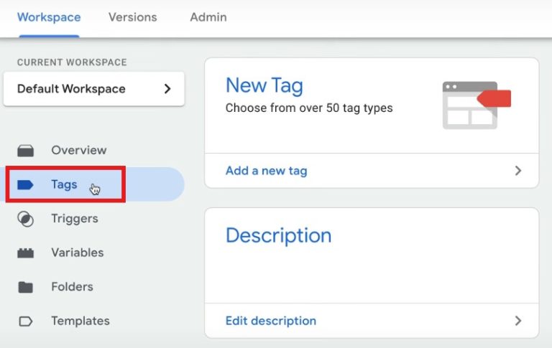Open the Workspace tab
Screen dimensions: 552x348
(x=49, y=17)
